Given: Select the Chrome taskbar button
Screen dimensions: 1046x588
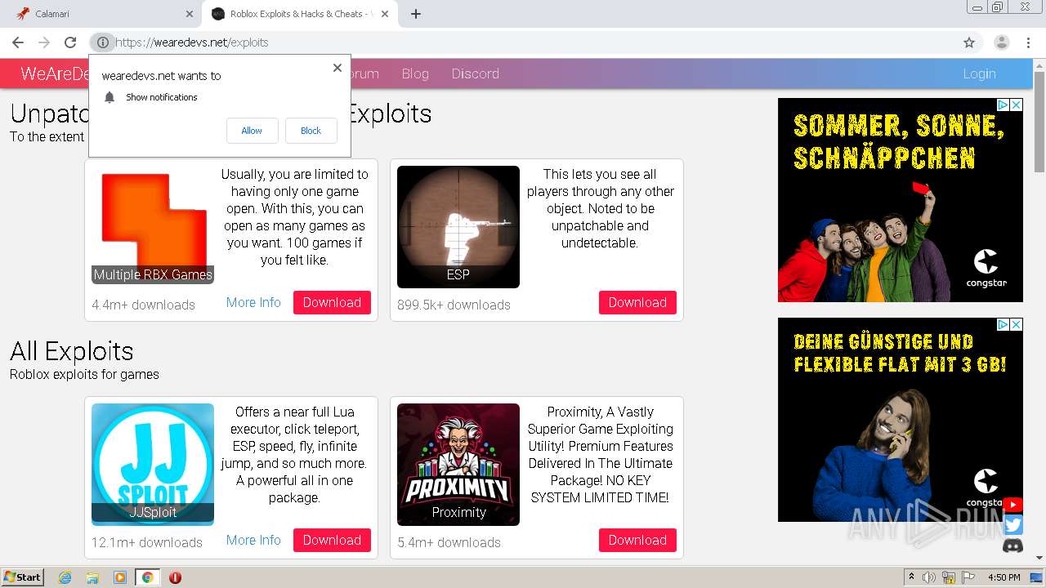Looking at the screenshot, I should pyautogui.click(x=147, y=577).
